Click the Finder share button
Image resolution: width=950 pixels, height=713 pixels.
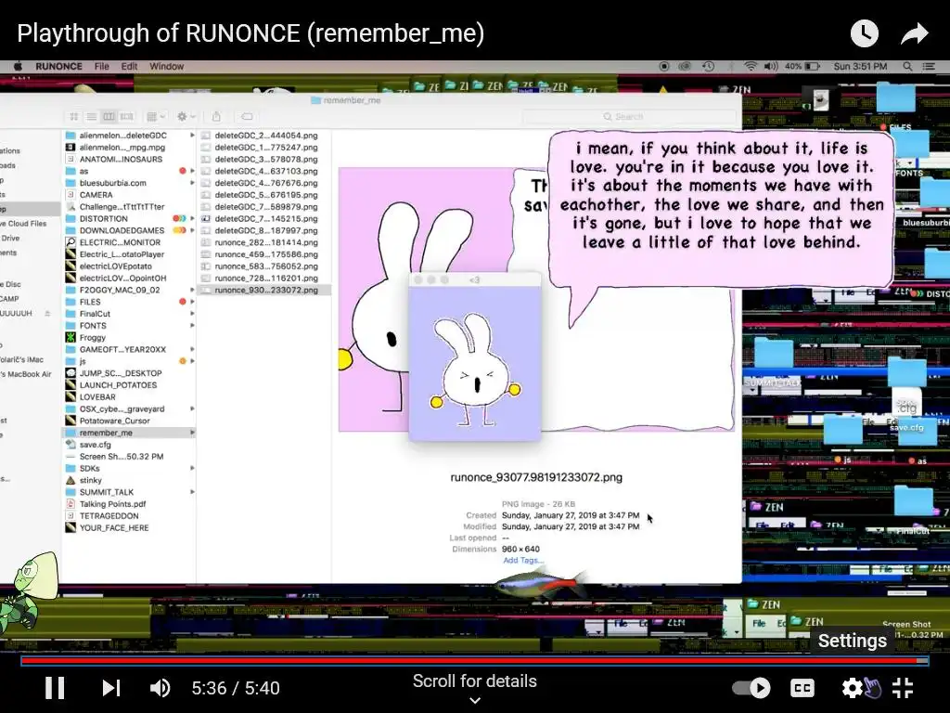[x=216, y=116]
